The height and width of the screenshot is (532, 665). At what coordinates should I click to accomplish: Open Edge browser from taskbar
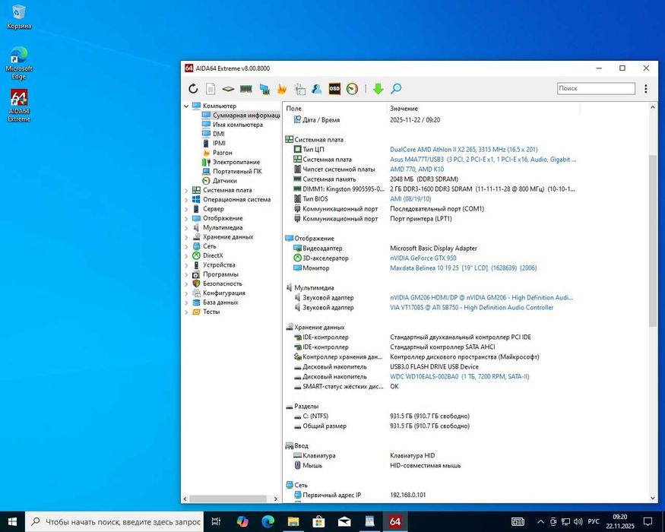tap(268, 521)
